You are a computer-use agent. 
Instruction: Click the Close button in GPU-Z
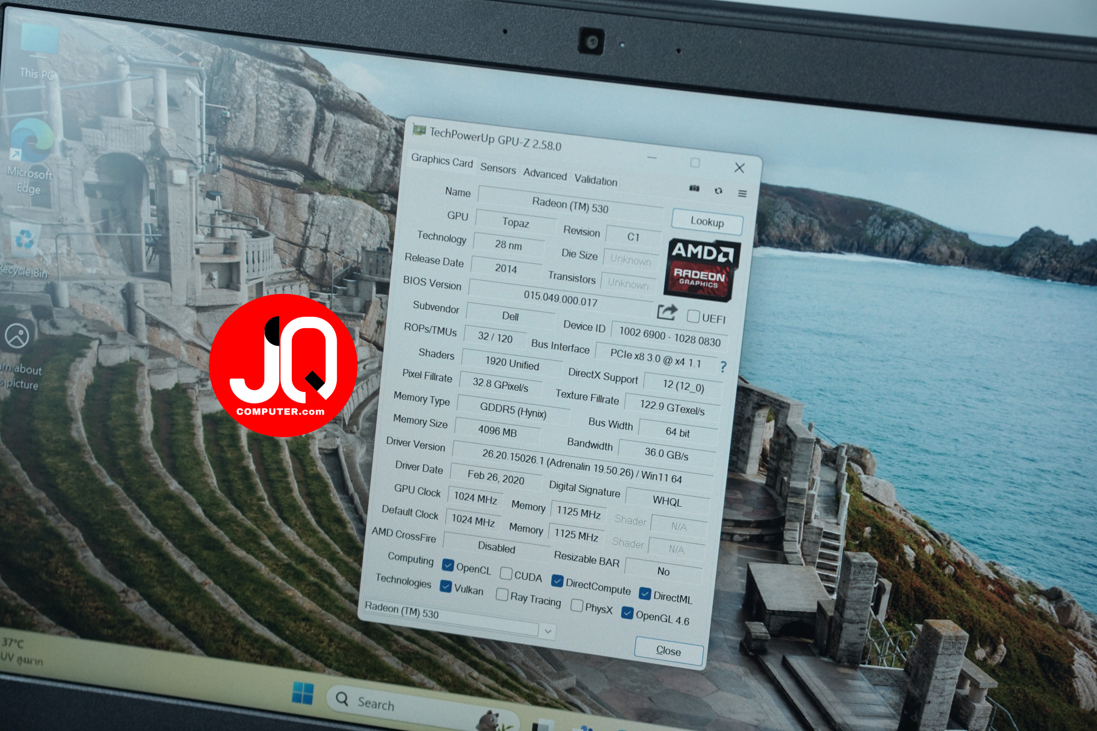pyautogui.click(x=669, y=650)
